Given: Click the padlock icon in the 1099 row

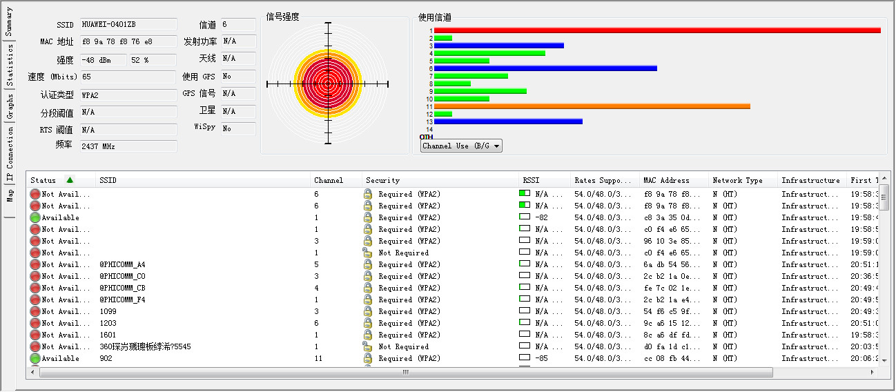Looking at the screenshot, I should tap(368, 311).
